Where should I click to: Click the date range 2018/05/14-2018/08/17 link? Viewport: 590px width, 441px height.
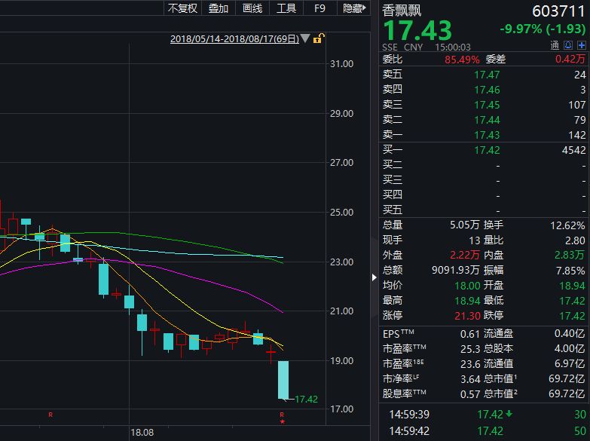[x=234, y=38]
